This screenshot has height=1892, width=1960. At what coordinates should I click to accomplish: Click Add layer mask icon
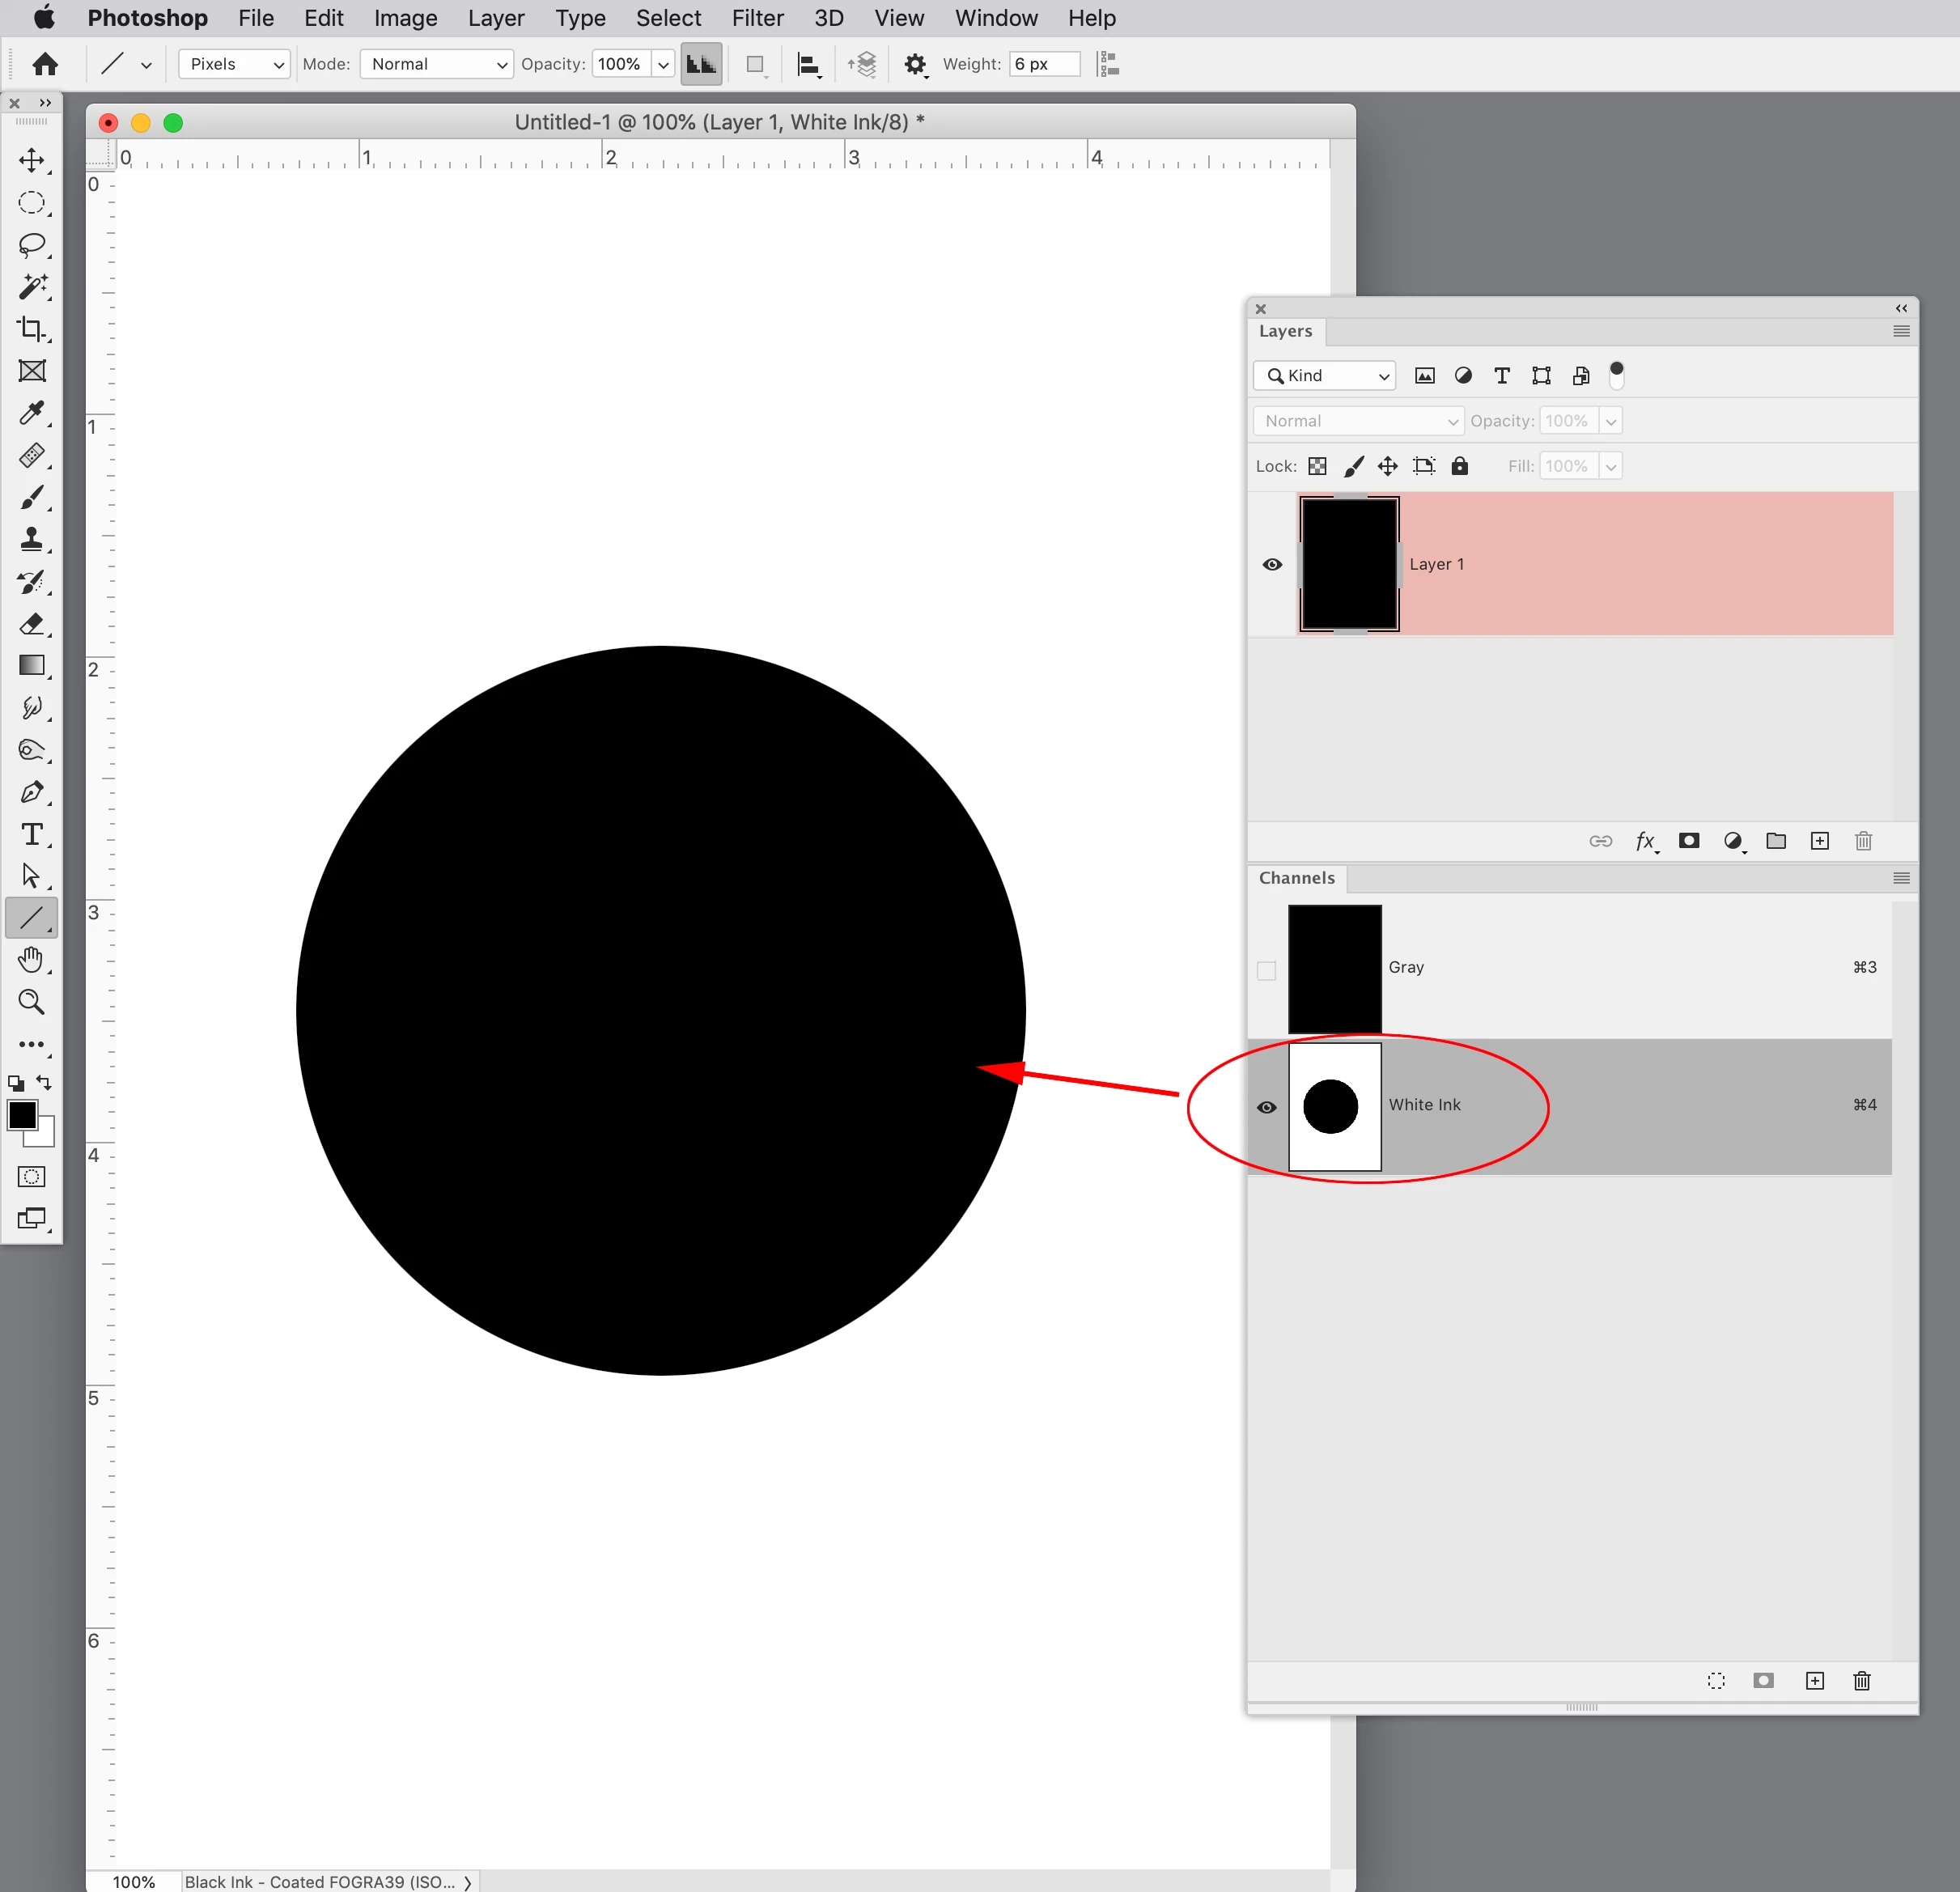pos(1689,841)
